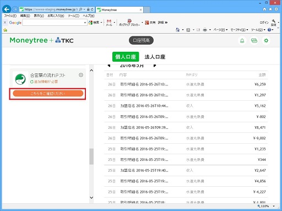Open the notifications bell icon
282x211 pixels.
[x=242, y=41]
